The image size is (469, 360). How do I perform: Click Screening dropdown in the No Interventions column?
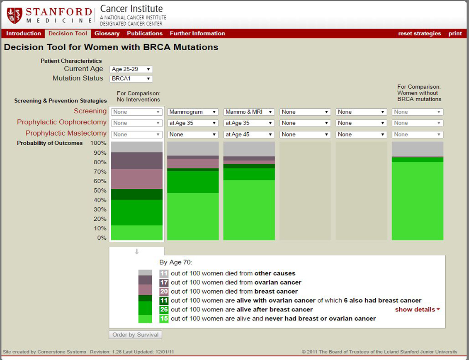[137, 112]
